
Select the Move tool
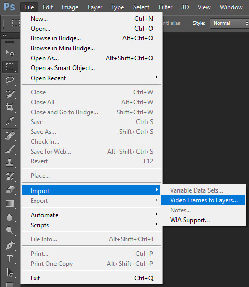[10, 53]
